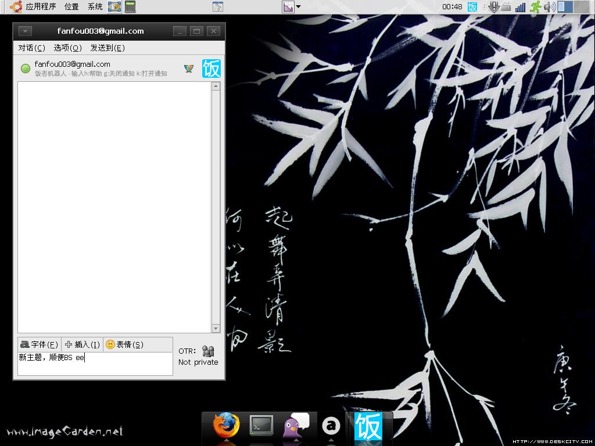This screenshot has height=446, width=595.
Task: Open the 选项(O) menu in chat window
Action: pos(67,48)
